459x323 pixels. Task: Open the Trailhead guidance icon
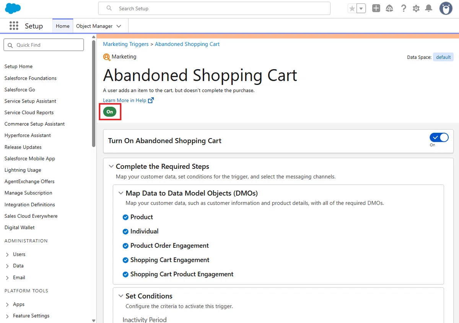click(x=389, y=8)
